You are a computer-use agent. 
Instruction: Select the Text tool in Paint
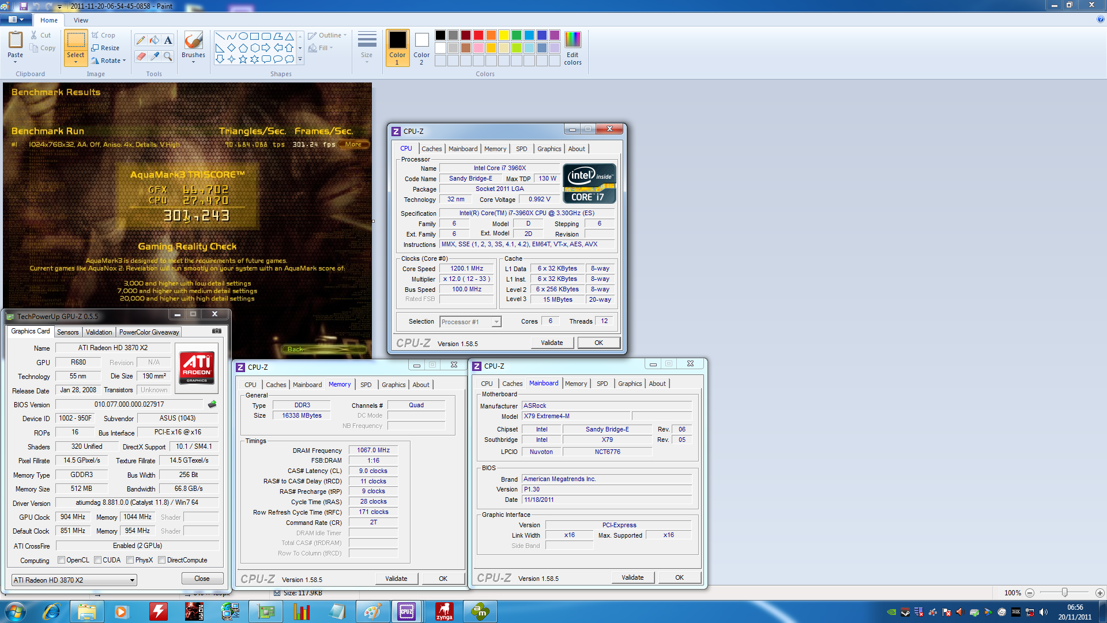tap(168, 40)
